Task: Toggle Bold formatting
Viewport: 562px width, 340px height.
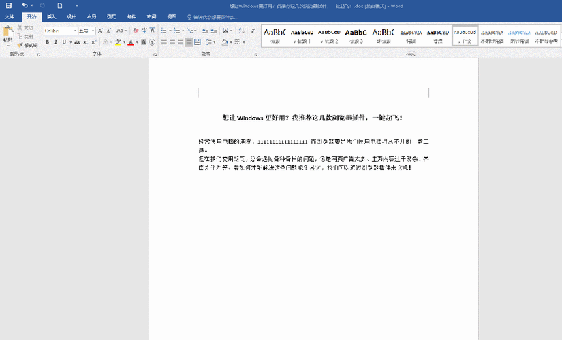Action: [48, 42]
